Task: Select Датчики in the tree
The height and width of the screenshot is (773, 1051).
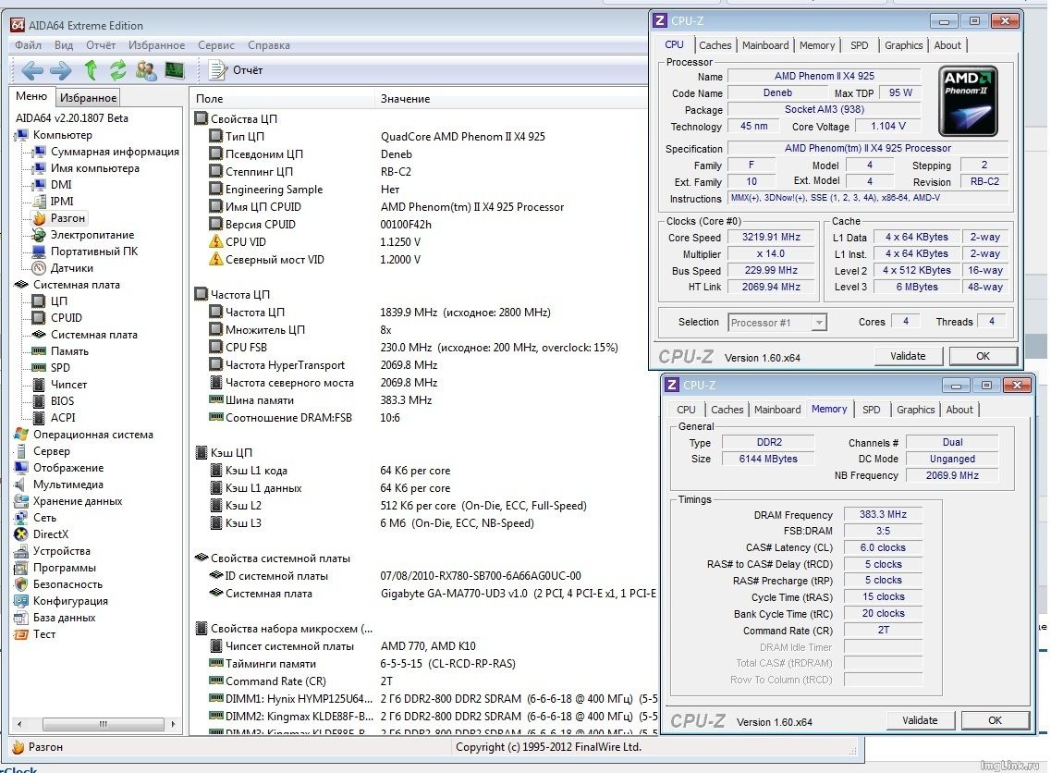Action: coord(72,268)
